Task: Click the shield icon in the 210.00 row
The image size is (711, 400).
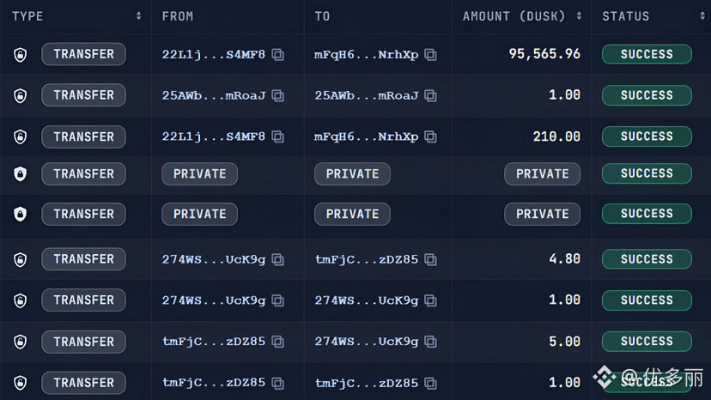Action: [x=20, y=136]
